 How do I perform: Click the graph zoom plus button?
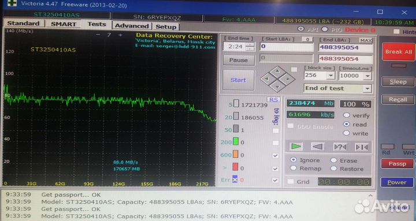point(120,35)
